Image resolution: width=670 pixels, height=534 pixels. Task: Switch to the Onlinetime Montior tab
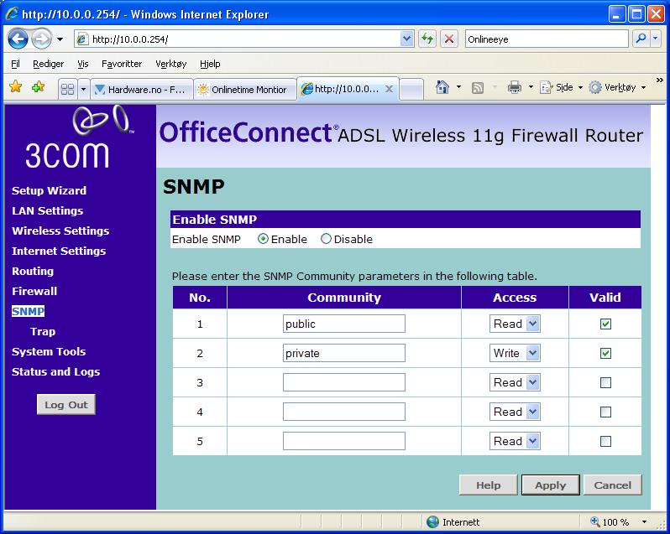(x=244, y=89)
